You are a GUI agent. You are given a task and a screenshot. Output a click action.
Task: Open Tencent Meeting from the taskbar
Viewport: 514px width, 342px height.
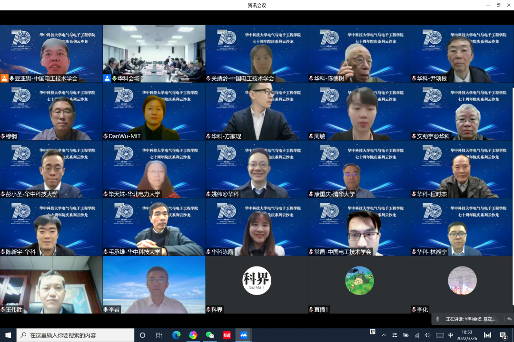point(243,335)
